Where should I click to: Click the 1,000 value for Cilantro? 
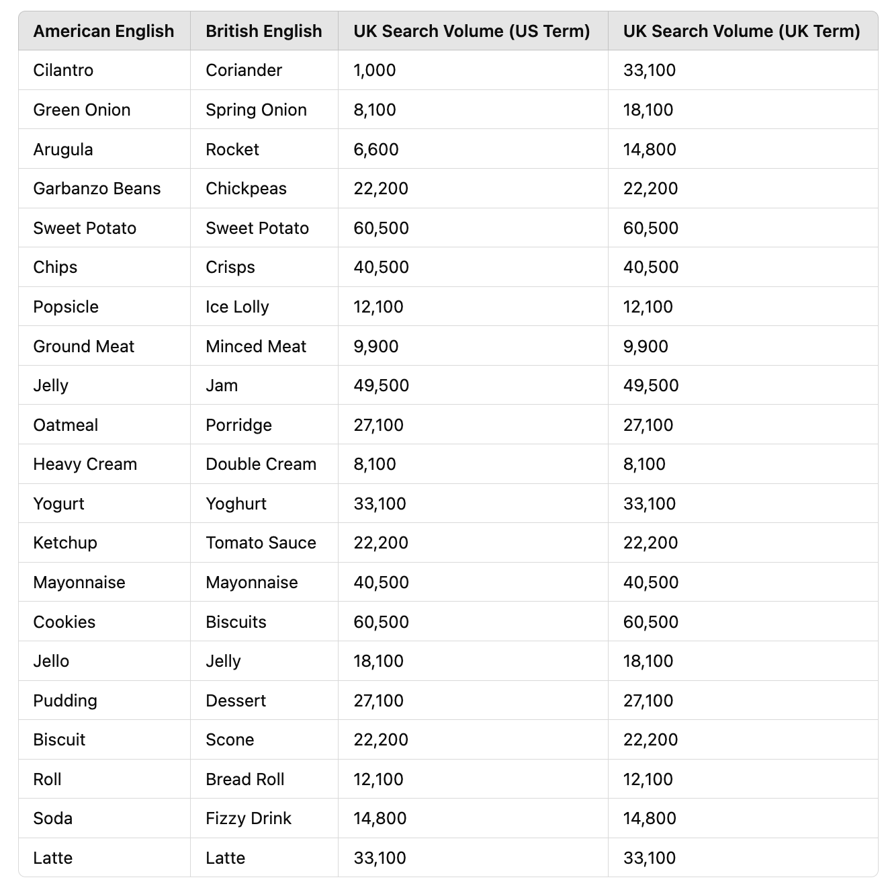[x=375, y=70]
